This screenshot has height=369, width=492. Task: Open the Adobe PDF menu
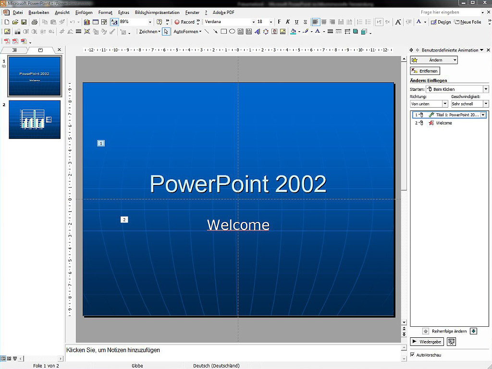click(x=223, y=12)
